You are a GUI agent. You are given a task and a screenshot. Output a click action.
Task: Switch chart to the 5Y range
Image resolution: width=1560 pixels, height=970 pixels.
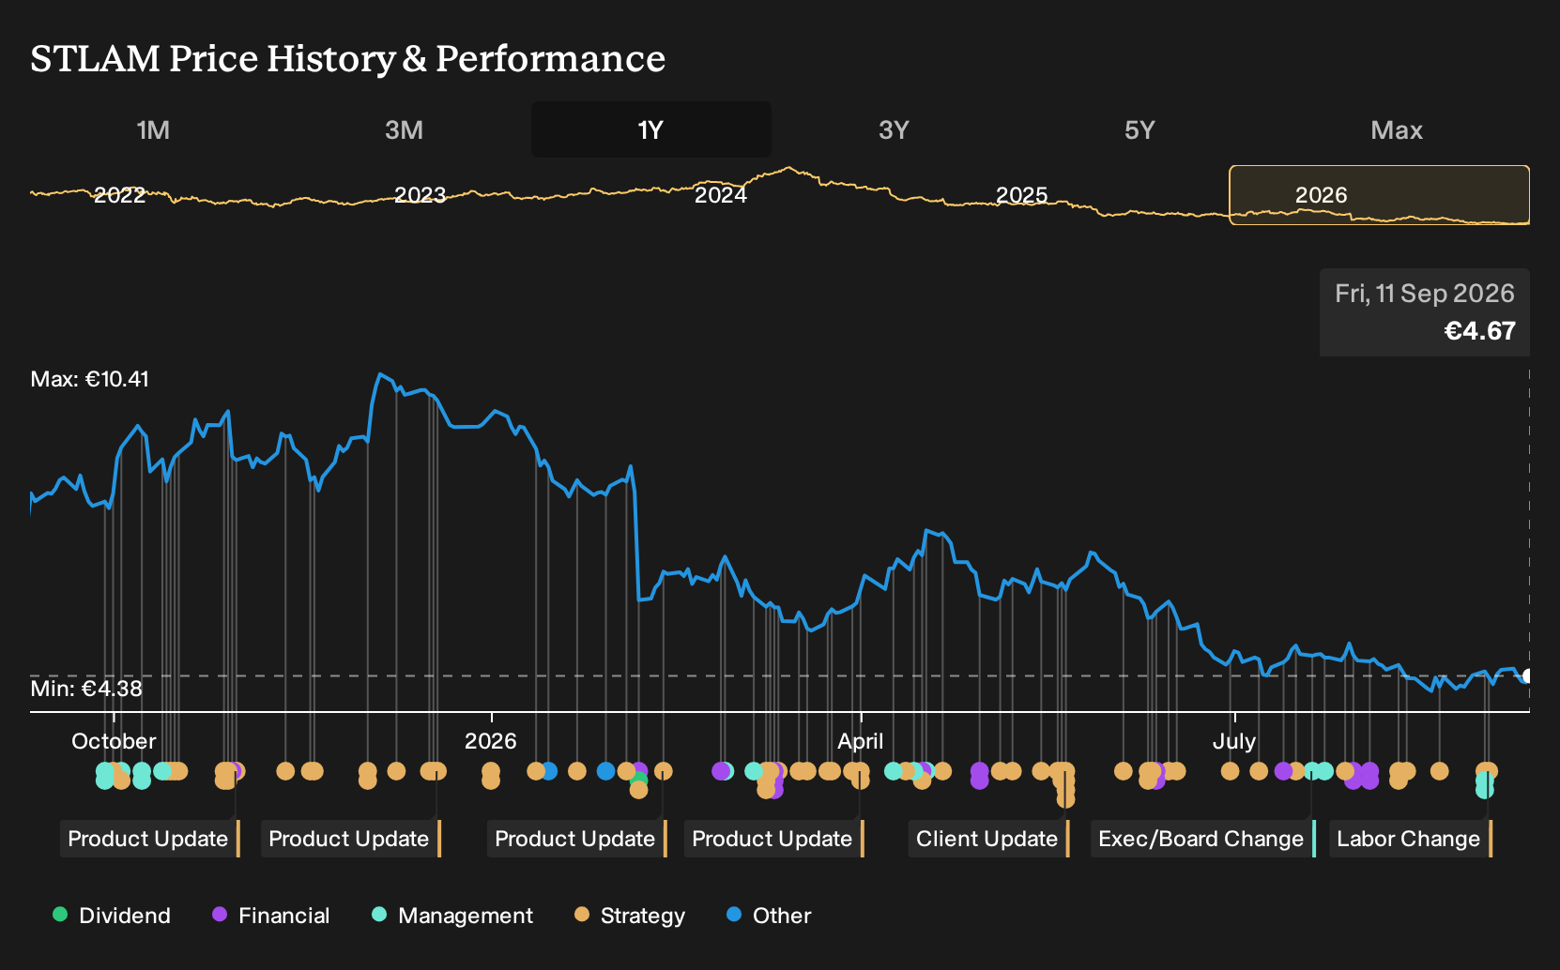click(1139, 129)
